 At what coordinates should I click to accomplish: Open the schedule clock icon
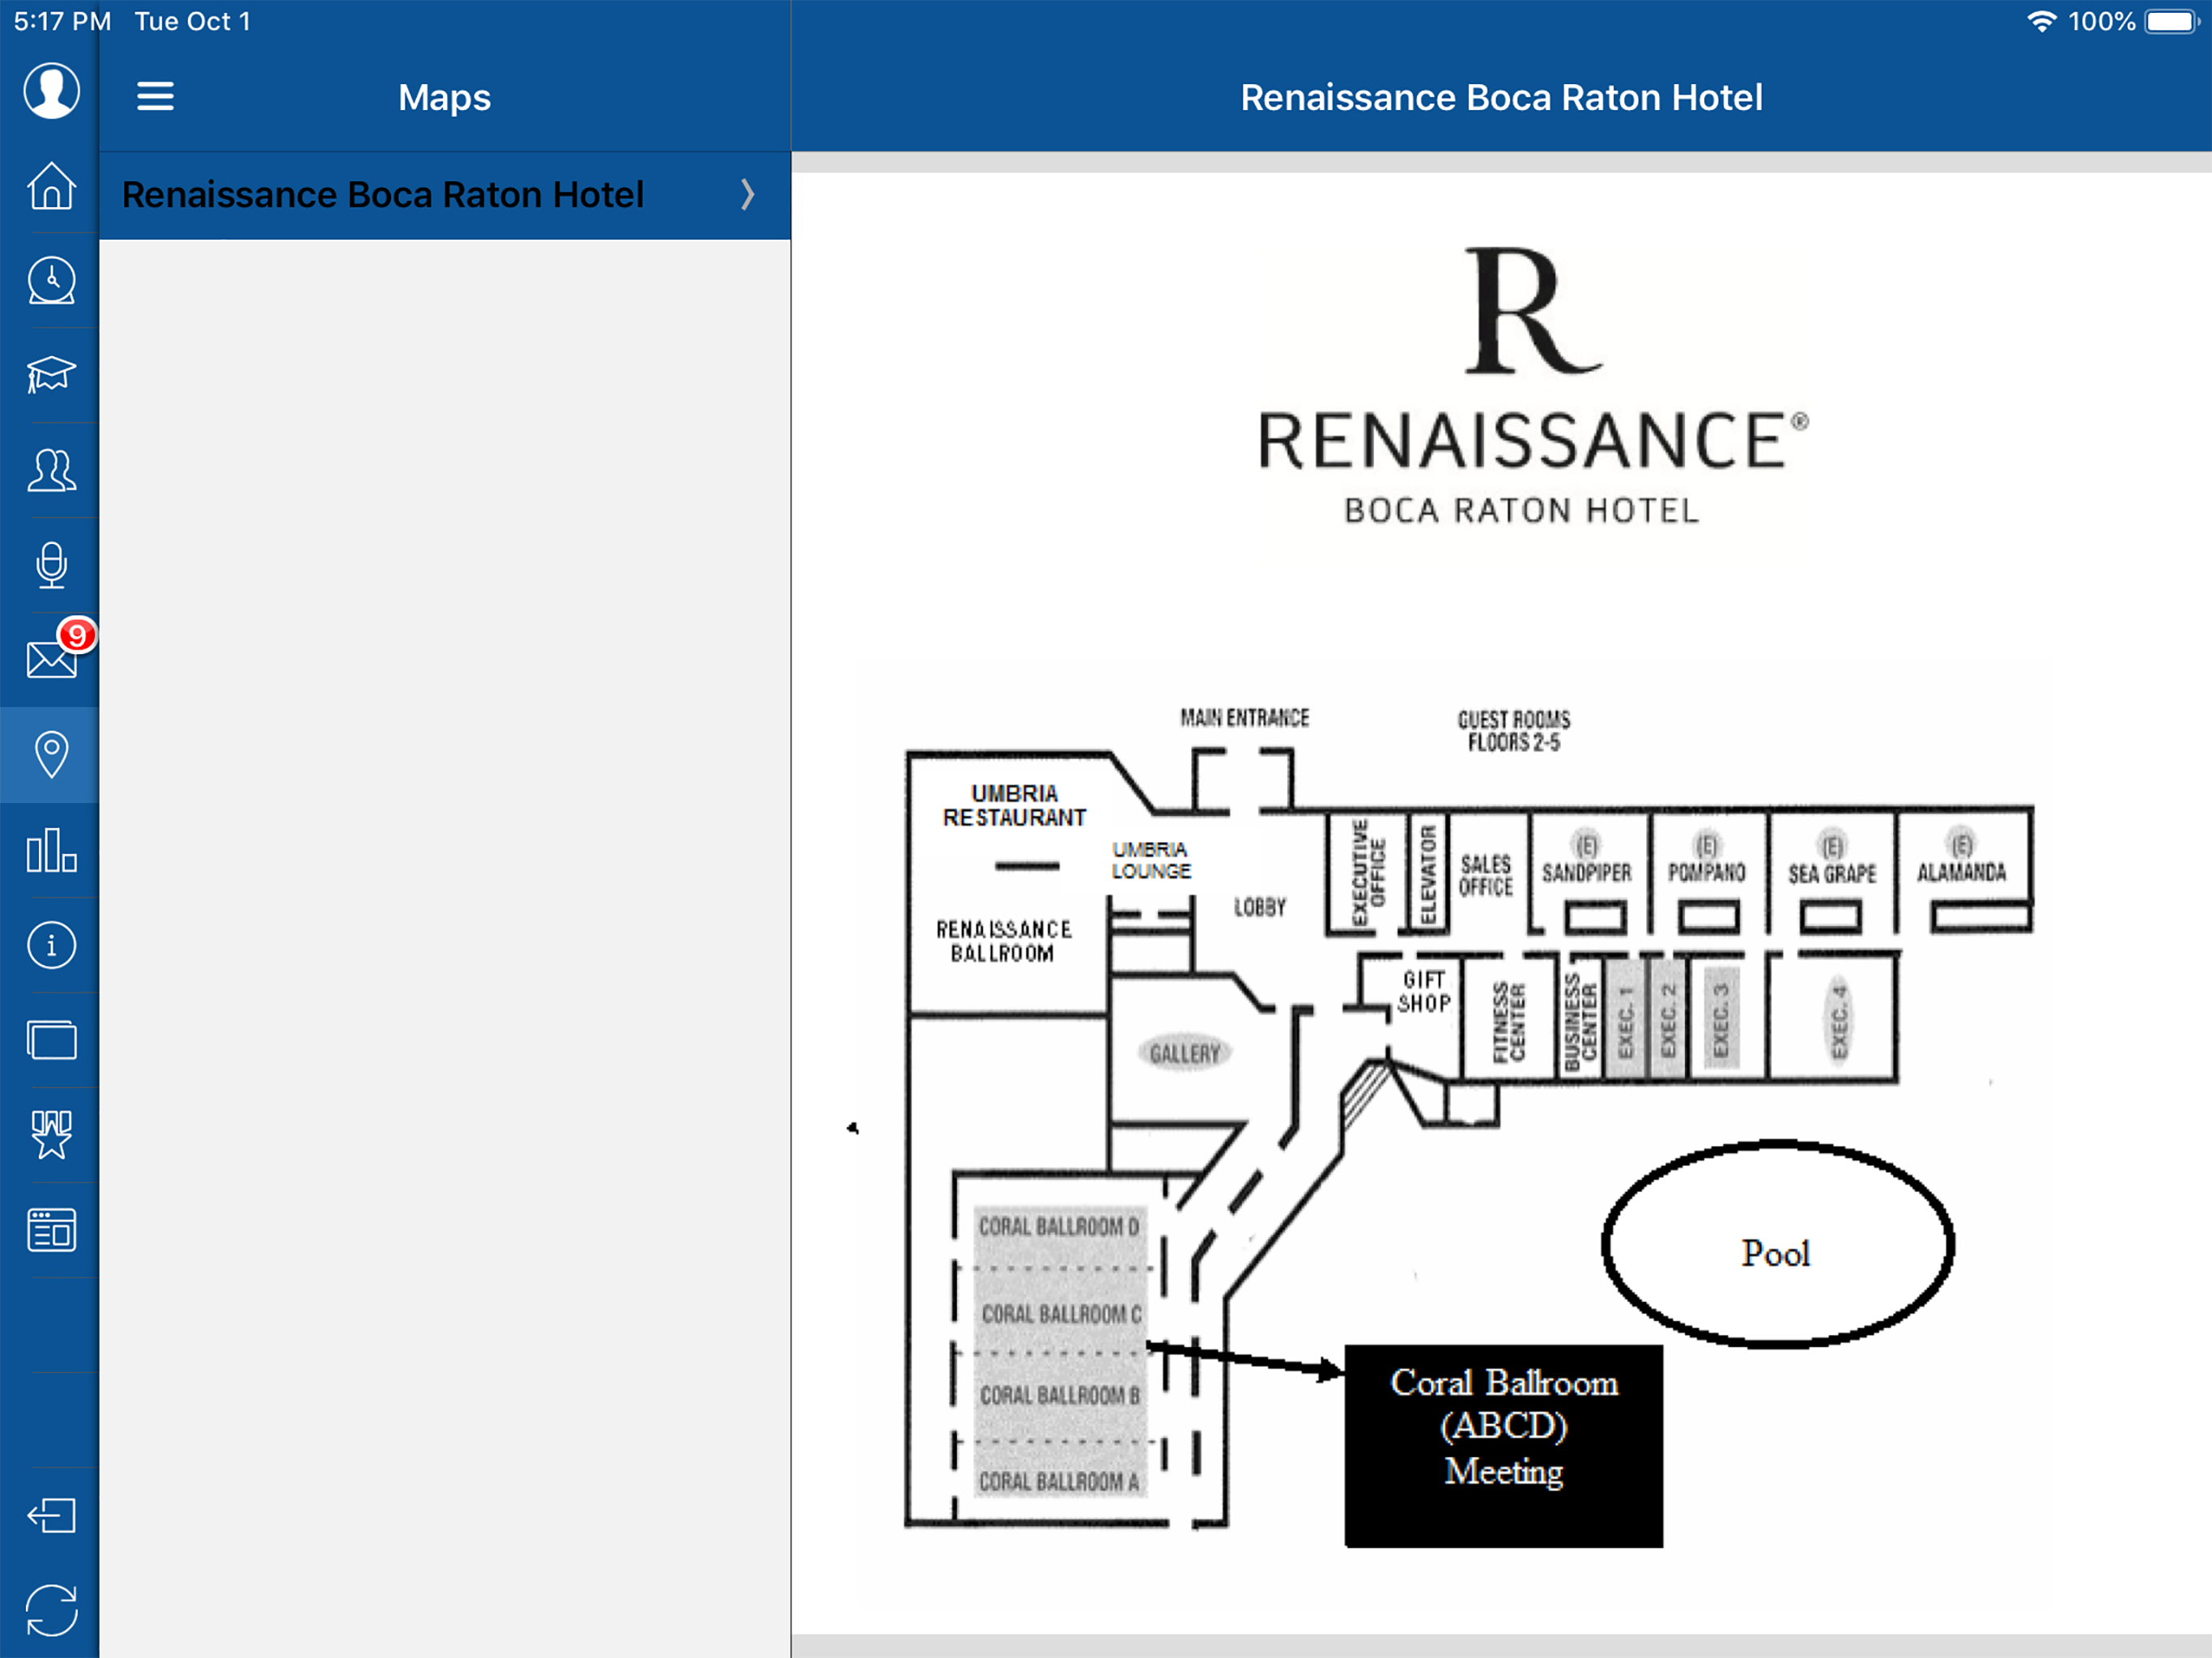51,280
